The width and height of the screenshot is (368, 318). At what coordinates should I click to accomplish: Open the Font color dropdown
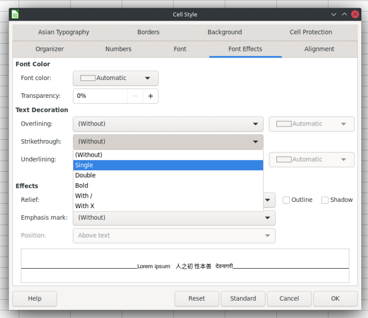[115, 78]
